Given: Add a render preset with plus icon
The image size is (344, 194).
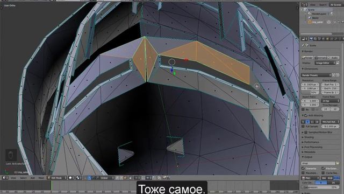Looking at the screenshot, I should [333, 75].
